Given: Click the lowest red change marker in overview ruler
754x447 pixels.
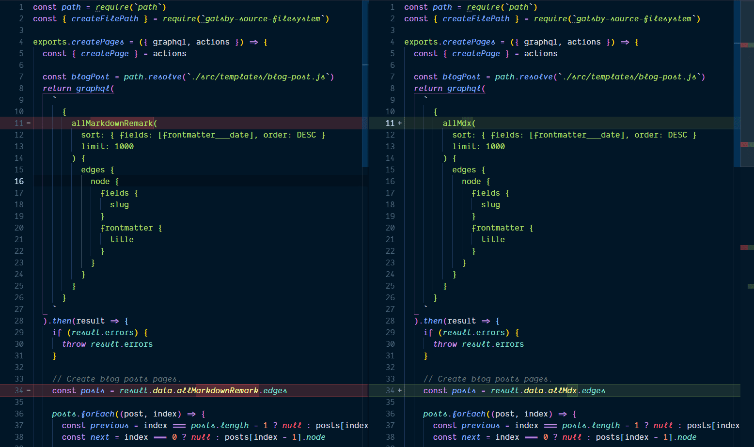Looking at the screenshot, I should (747, 247).
